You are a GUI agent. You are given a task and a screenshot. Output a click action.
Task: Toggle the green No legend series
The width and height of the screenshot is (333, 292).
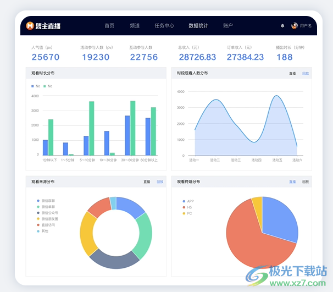tap(48, 86)
